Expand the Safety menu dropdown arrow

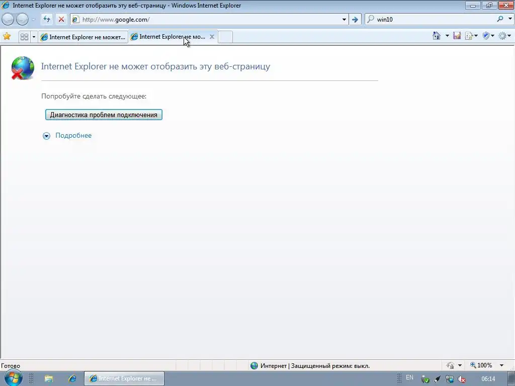(492, 36)
